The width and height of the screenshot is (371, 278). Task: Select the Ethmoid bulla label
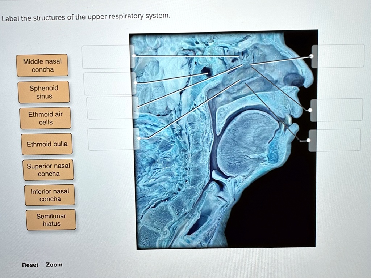click(47, 144)
